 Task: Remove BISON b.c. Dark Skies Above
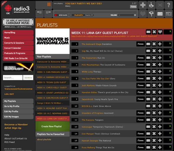[154, 106]
